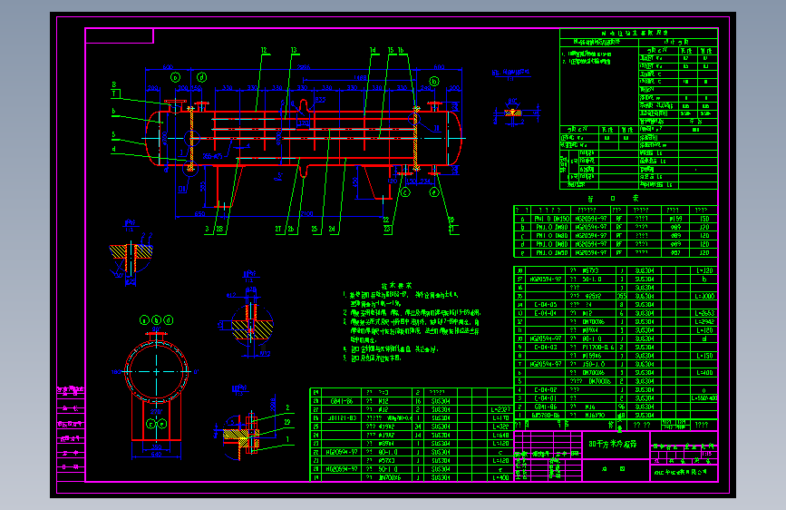
Task: Select the "640" base width dimension
Action: [x=157, y=455]
